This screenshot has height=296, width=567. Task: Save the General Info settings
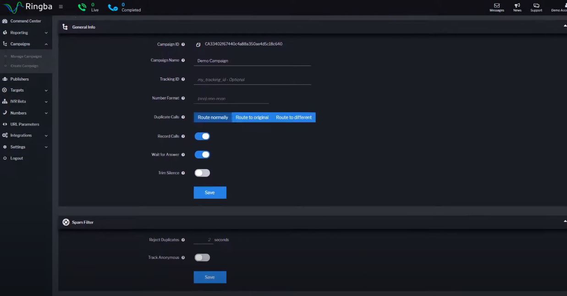(x=210, y=192)
